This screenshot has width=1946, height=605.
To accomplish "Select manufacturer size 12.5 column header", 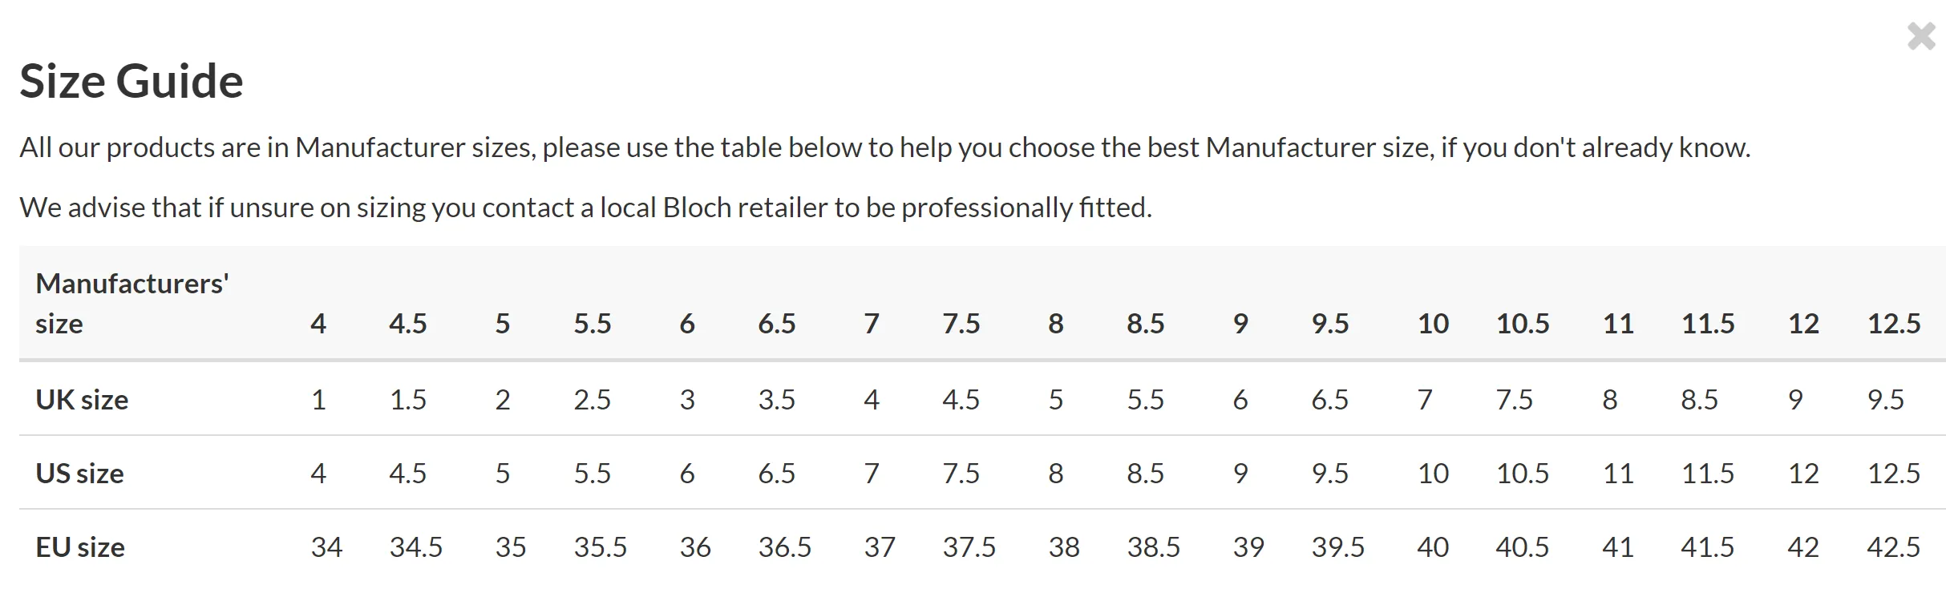I will coord(1894,323).
